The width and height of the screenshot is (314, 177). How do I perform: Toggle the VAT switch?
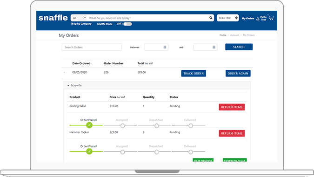[x=127, y=24]
